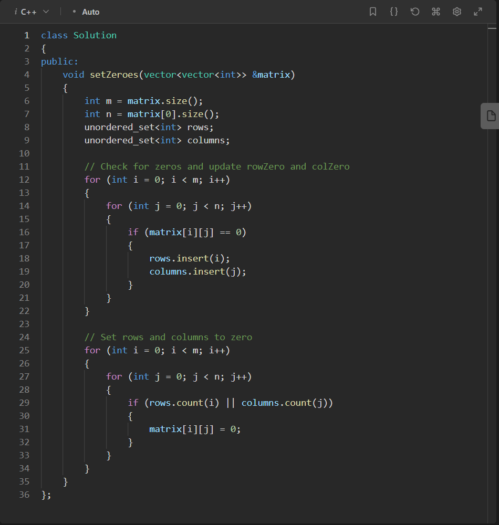
Task: Click the 'public:' keyword on line 3
Action: [59, 61]
